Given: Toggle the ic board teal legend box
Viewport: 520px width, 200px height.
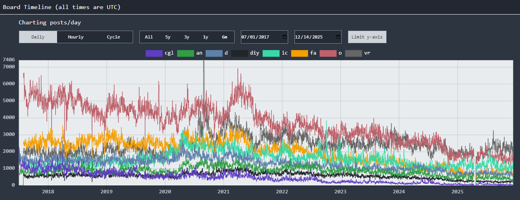Looking at the screenshot, I should click(271, 53).
